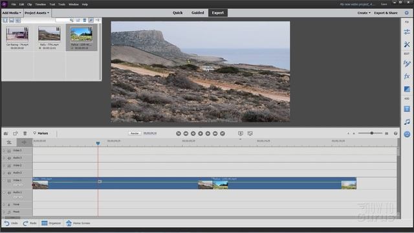Click the settings gear beside Export & Share
The image size is (414, 233).
tap(407, 13)
